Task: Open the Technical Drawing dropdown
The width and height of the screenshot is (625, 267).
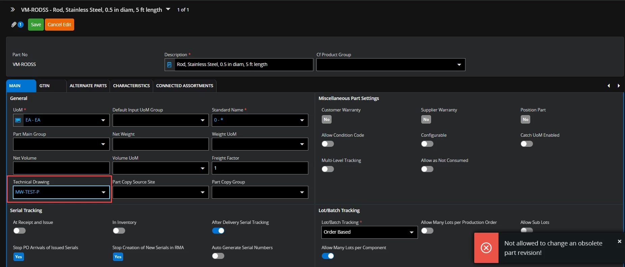Action: point(103,192)
